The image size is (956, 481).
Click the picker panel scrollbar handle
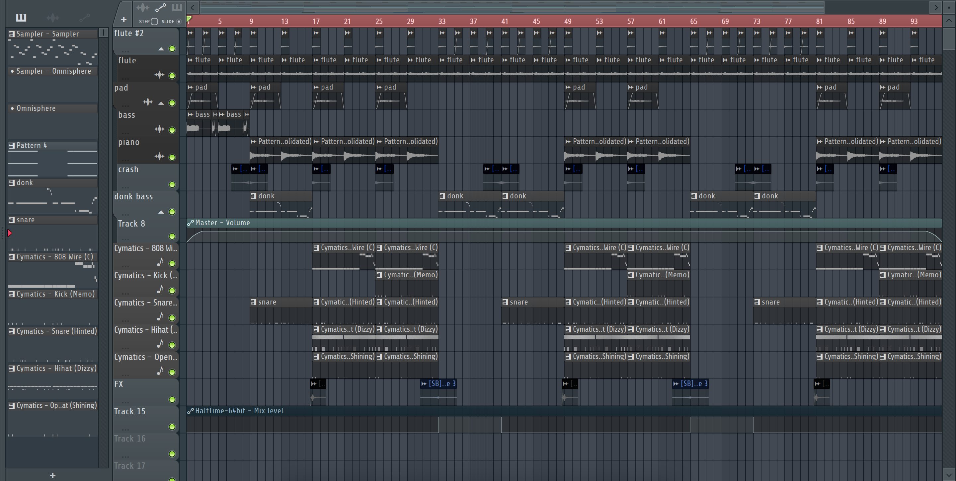104,33
